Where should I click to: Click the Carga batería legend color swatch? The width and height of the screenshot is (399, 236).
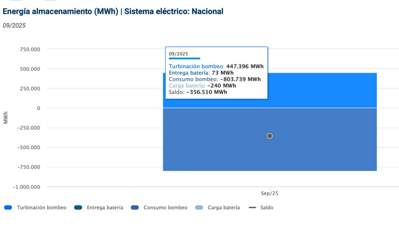(199, 208)
